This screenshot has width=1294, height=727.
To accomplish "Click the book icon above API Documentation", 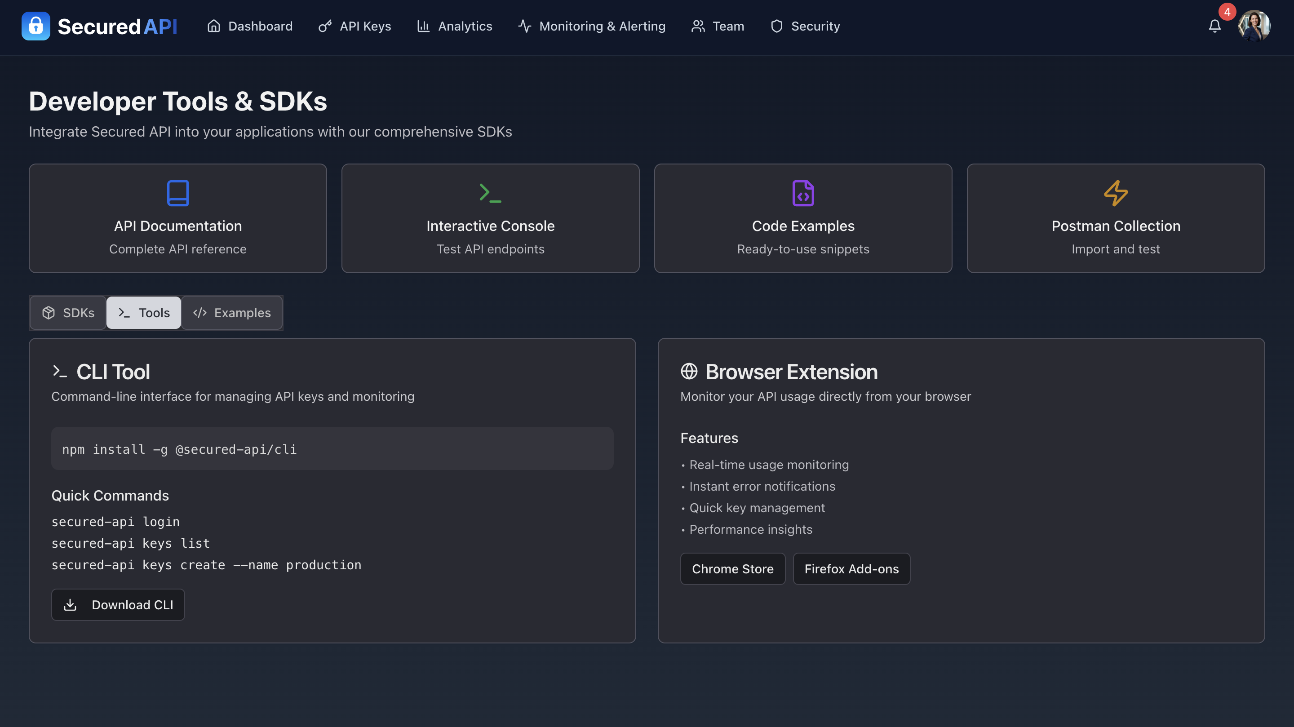I will [x=178, y=193].
